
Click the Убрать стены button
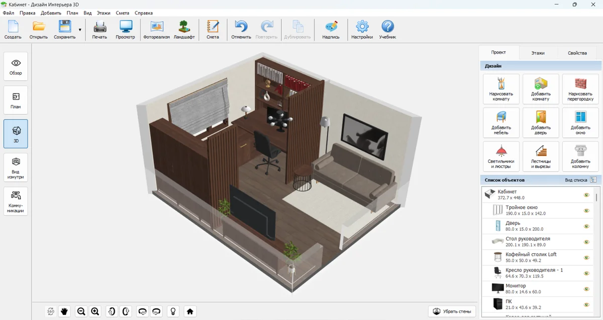coord(452,311)
